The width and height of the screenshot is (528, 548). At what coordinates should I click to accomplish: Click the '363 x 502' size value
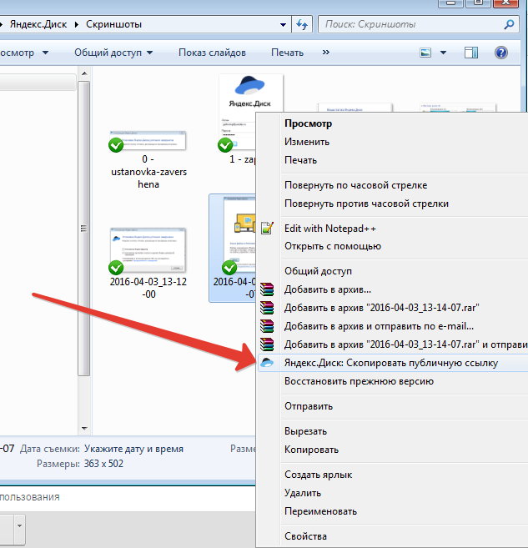point(103,464)
